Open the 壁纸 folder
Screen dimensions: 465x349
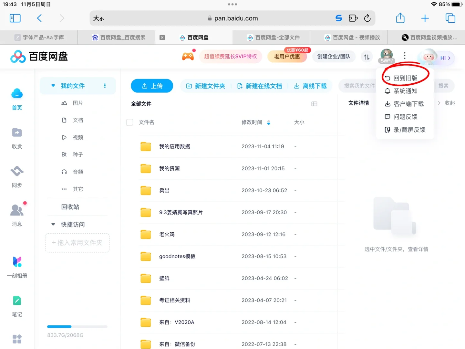coord(164,278)
